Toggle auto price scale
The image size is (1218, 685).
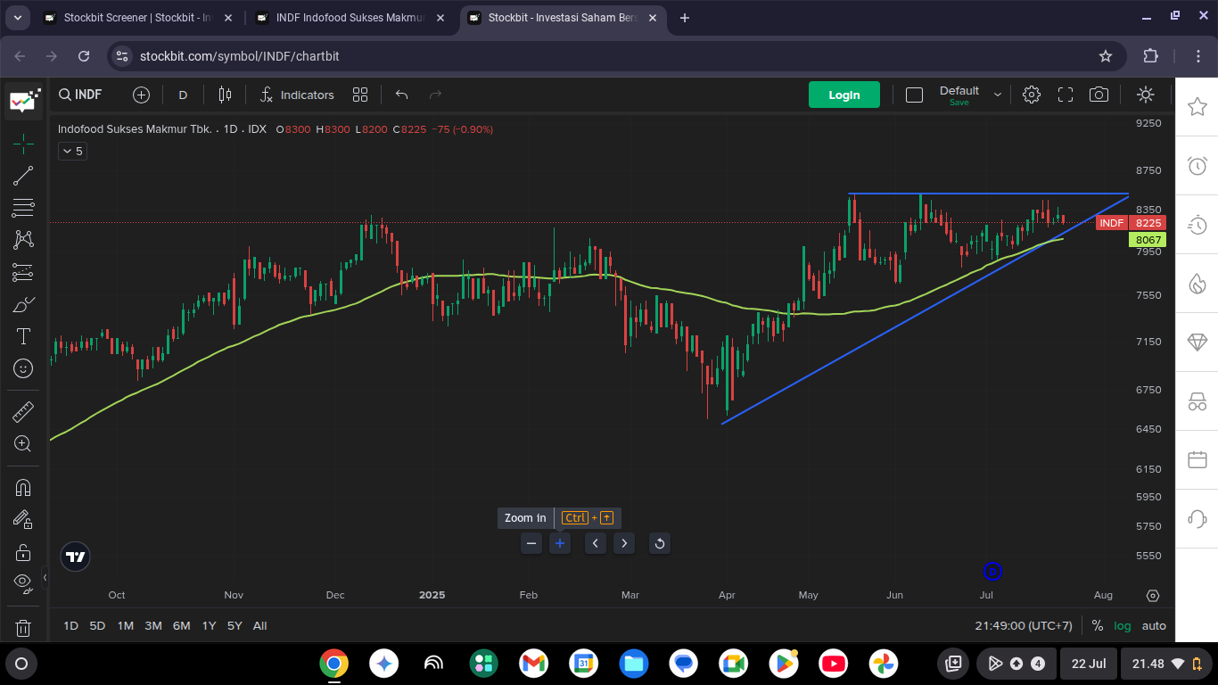point(1154,626)
